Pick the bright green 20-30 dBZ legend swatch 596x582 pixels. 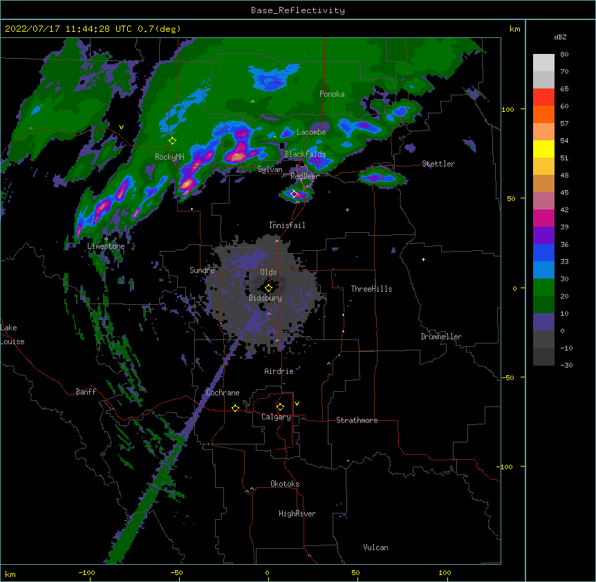(543, 288)
